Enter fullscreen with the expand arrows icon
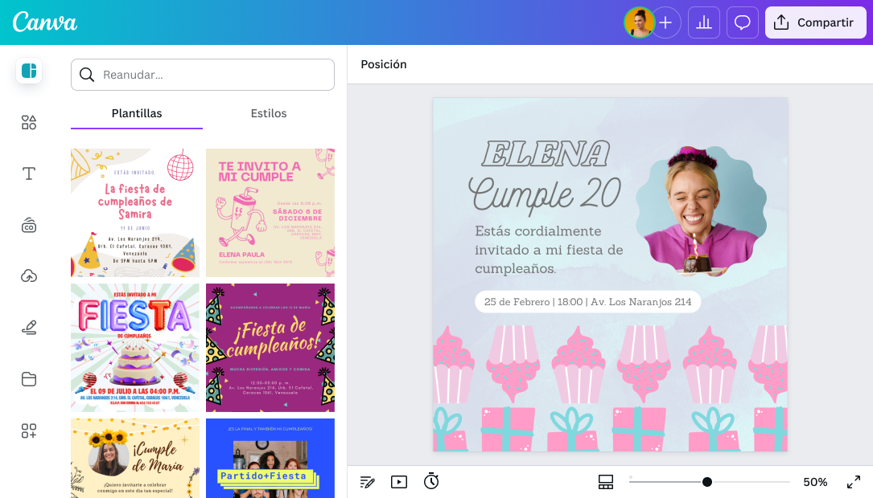The height and width of the screenshot is (498, 873). click(854, 482)
